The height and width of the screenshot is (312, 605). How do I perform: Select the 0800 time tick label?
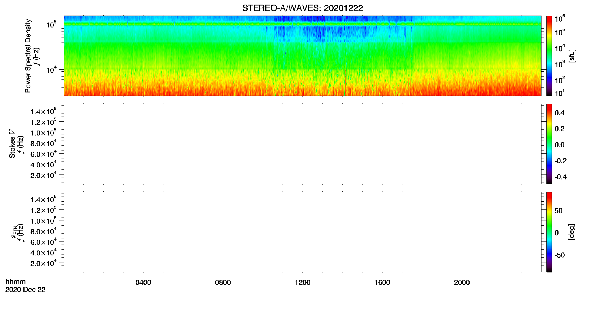point(223,283)
